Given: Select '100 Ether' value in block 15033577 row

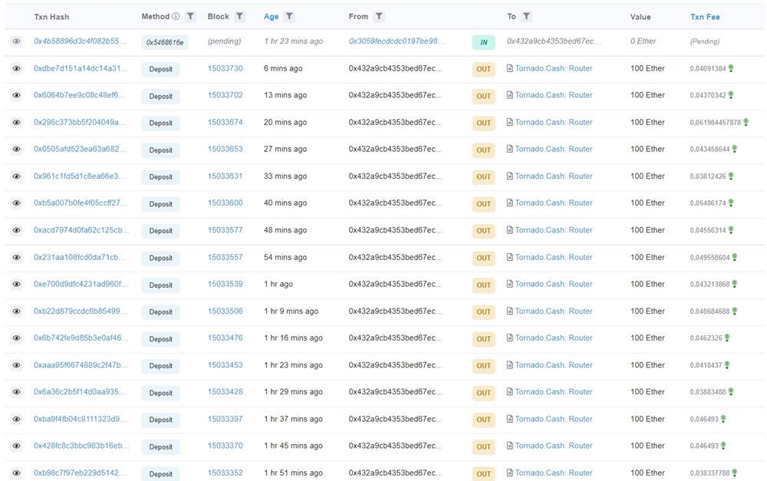Looking at the screenshot, I should (x=647, y=230).
